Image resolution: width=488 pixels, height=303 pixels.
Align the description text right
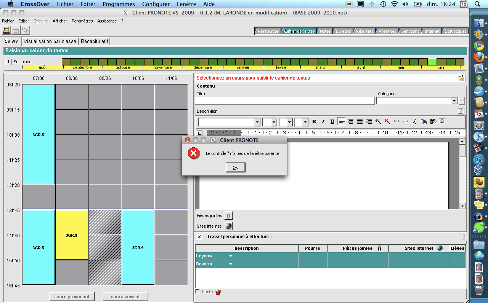[369, 122]
